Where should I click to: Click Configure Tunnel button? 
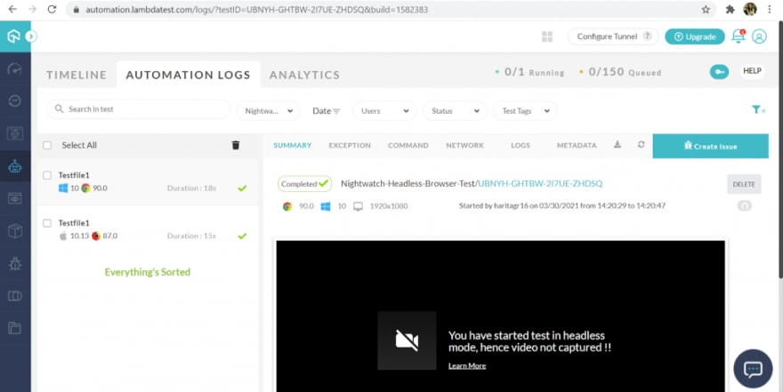[613, 36]
